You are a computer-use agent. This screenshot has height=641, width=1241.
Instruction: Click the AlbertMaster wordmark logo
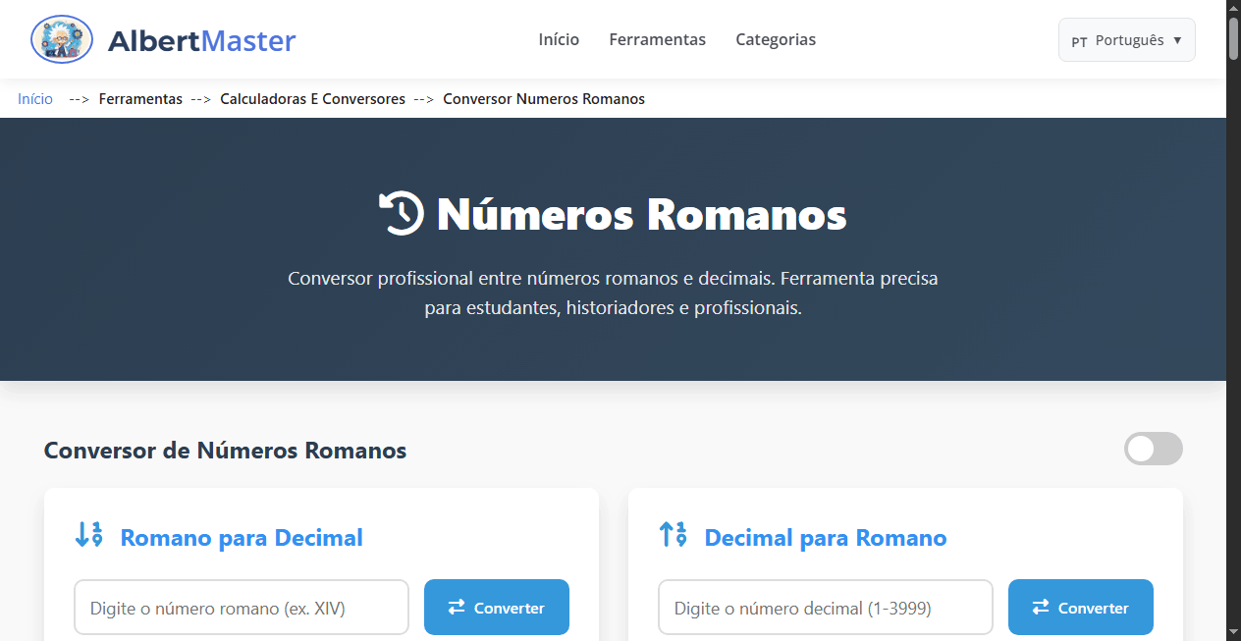coord(202,39)
